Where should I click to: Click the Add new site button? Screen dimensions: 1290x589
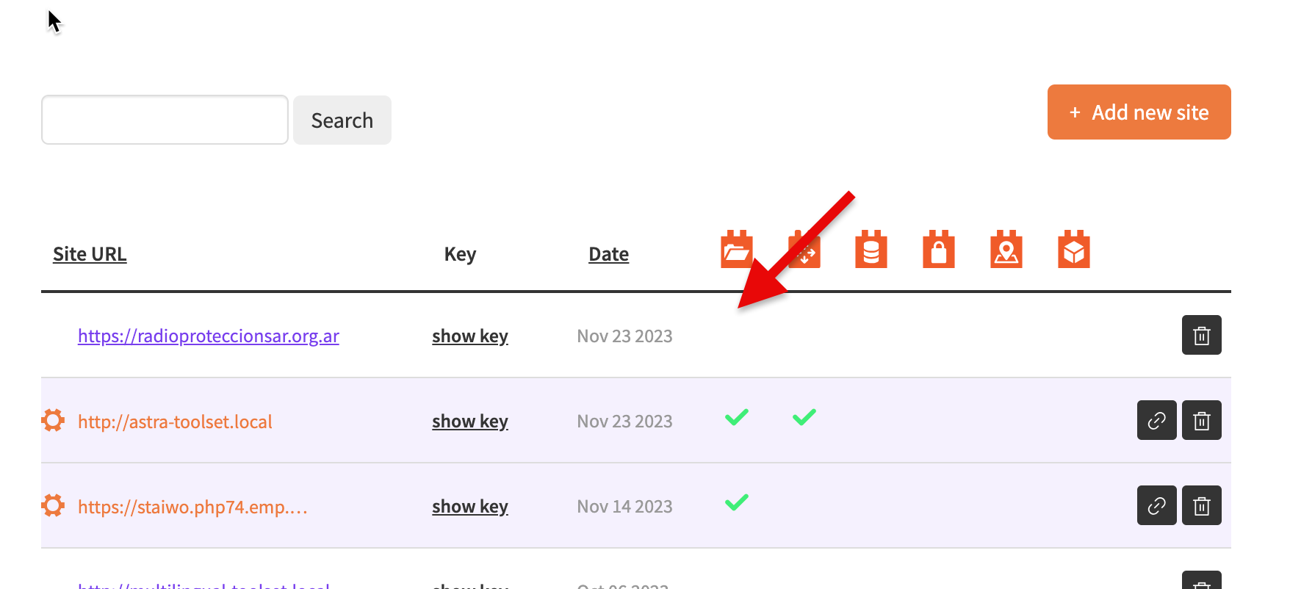click(1139, 112)
